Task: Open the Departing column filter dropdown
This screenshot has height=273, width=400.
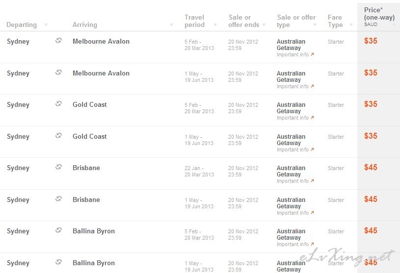Action: pos(46,25)
